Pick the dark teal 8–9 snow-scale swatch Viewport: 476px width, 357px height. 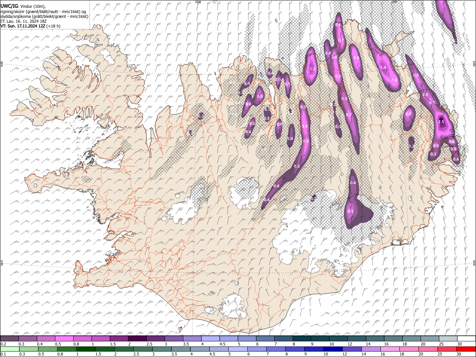(302, 338)
